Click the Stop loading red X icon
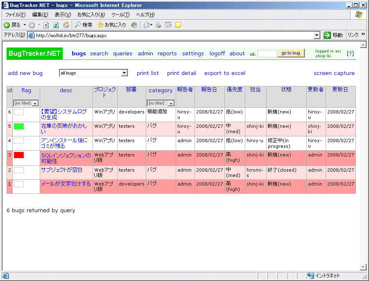 pos(46,25)
